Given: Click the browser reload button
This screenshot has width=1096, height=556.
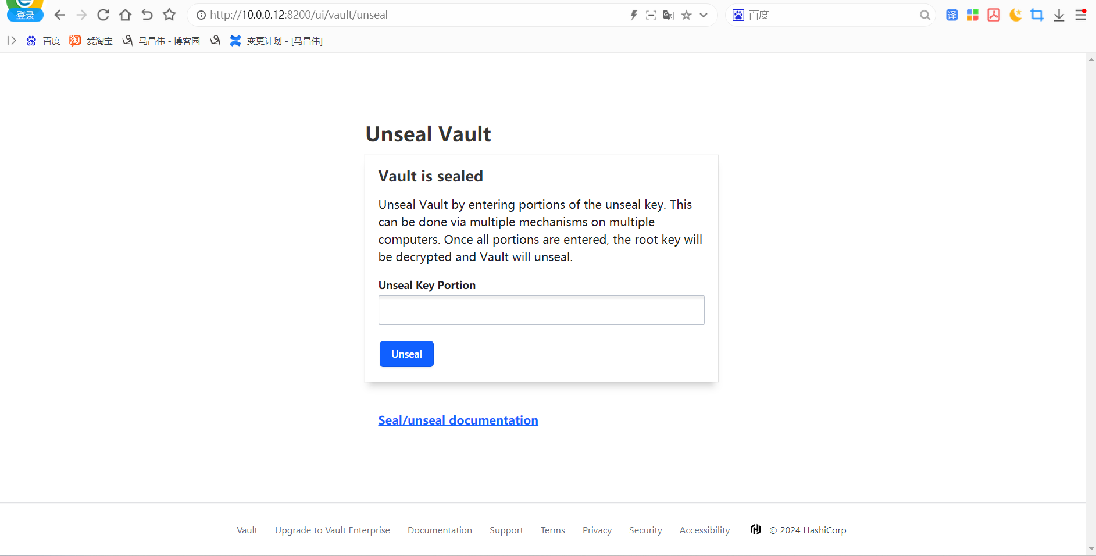Looking at the screenshot, I should coord(103,15).
